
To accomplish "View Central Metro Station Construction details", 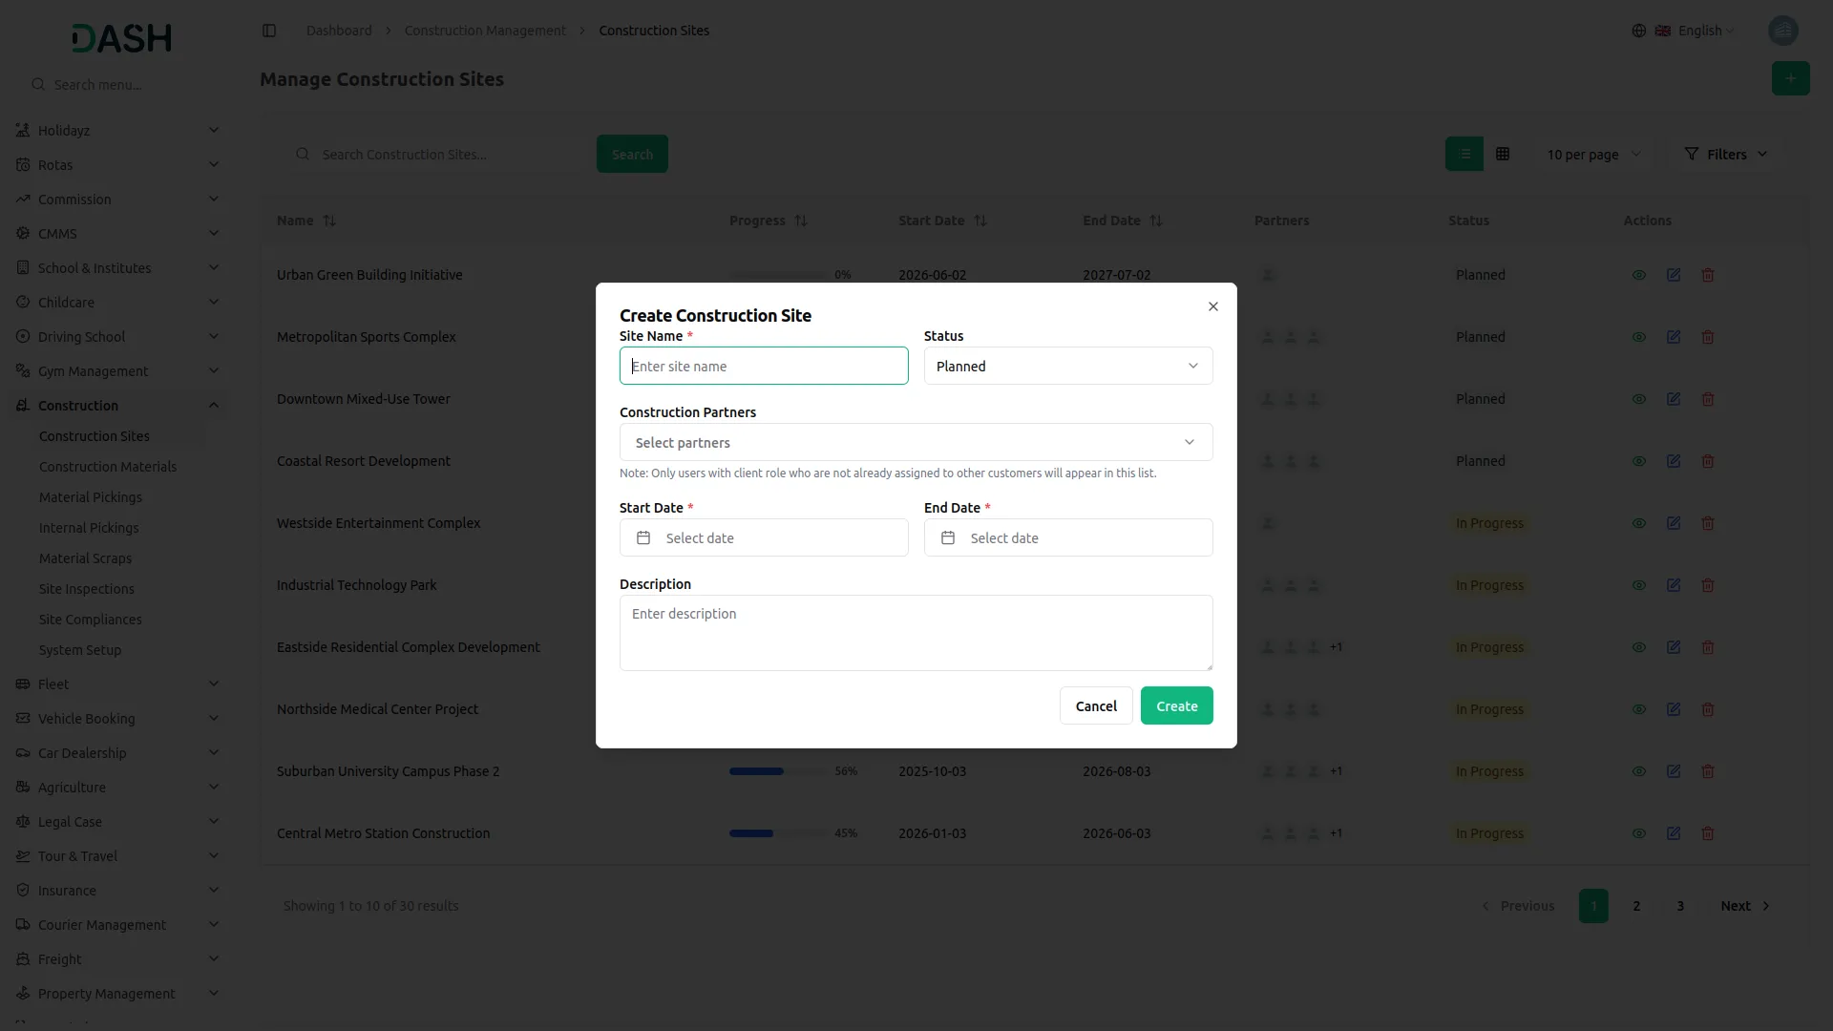I will [x=1639, y=833].
